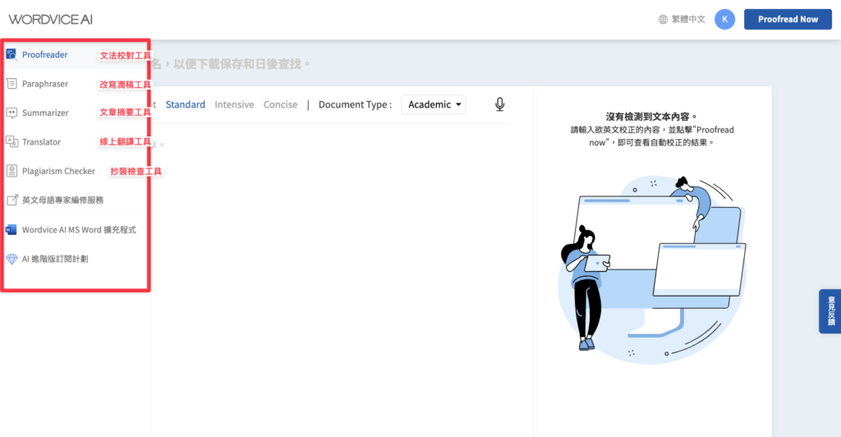The height and width of the screenshot is (437, 841).
Task: Open the Summarizer tool
Action: (x=45, y=113)
